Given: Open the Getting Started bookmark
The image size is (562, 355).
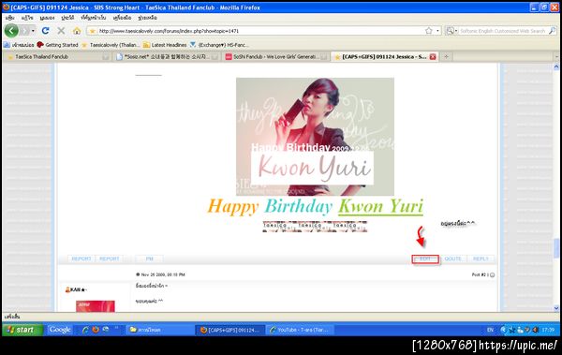Looking at the screenshot, I should pos(58,45).
